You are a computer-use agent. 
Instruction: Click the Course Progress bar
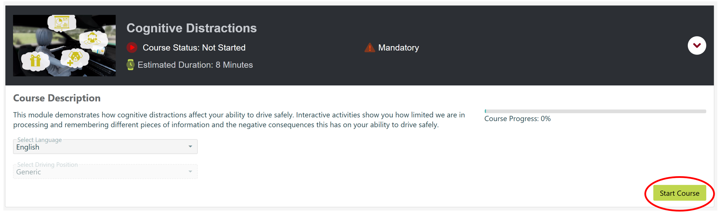click(x=595, y=111)
